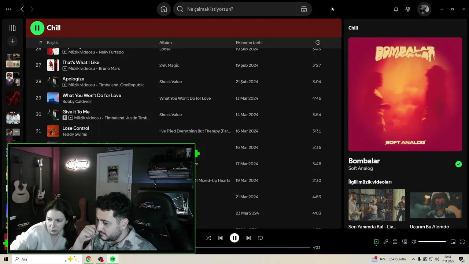Mute the volume speaker icon

(414, 242)
